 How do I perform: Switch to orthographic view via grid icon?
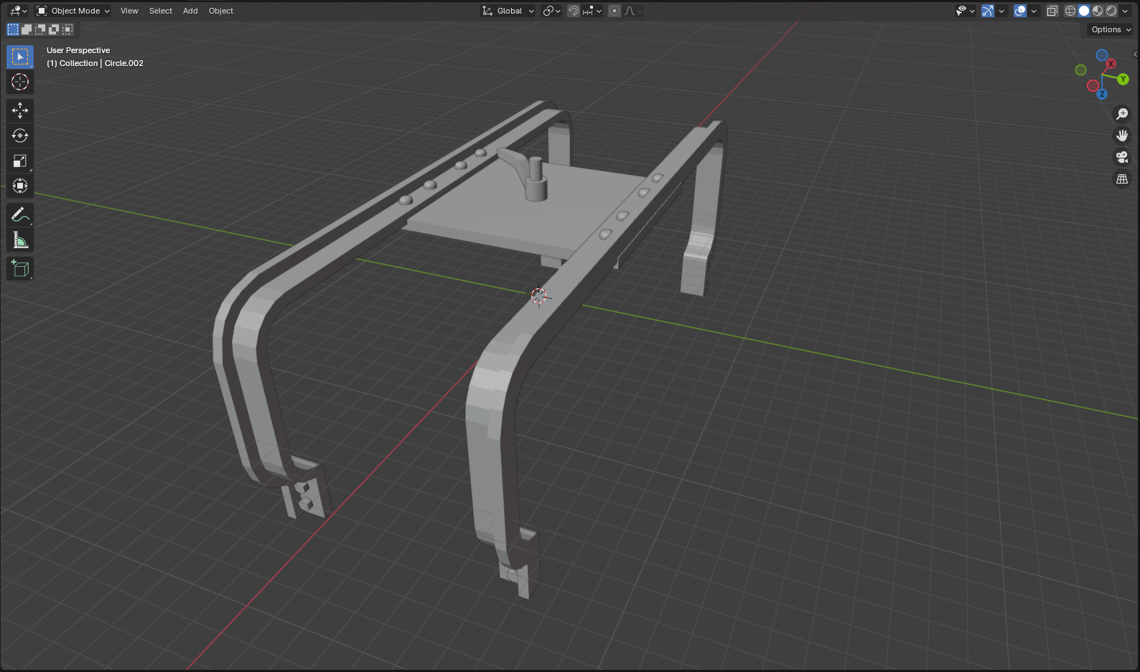tap(1122, 179)
